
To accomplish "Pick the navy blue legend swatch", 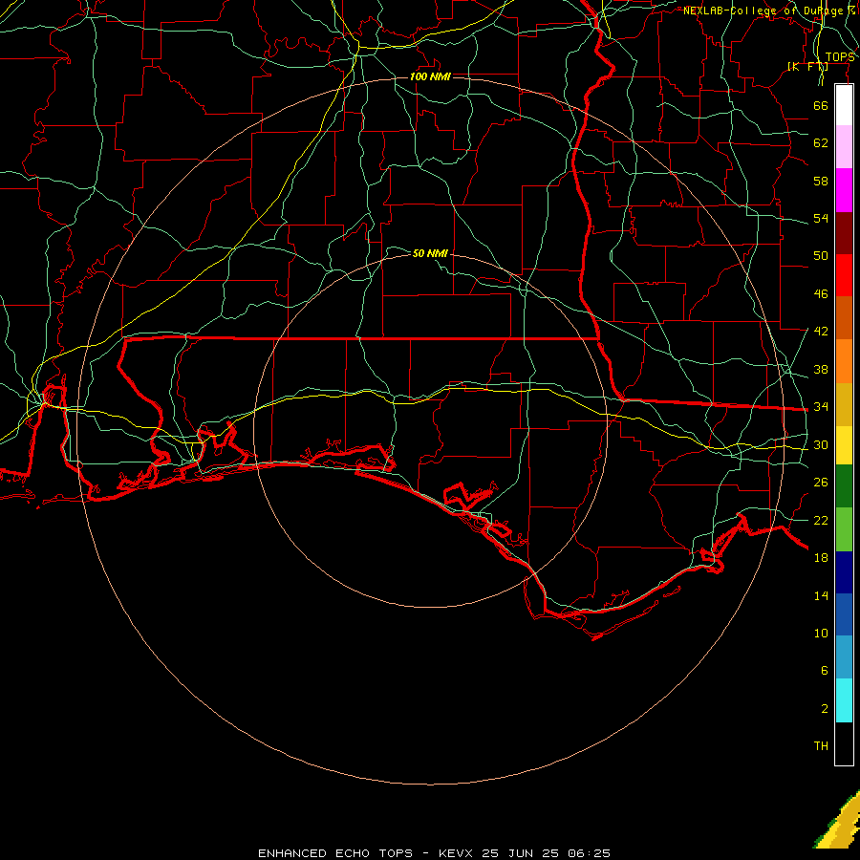I will click(x=844, y=572).
